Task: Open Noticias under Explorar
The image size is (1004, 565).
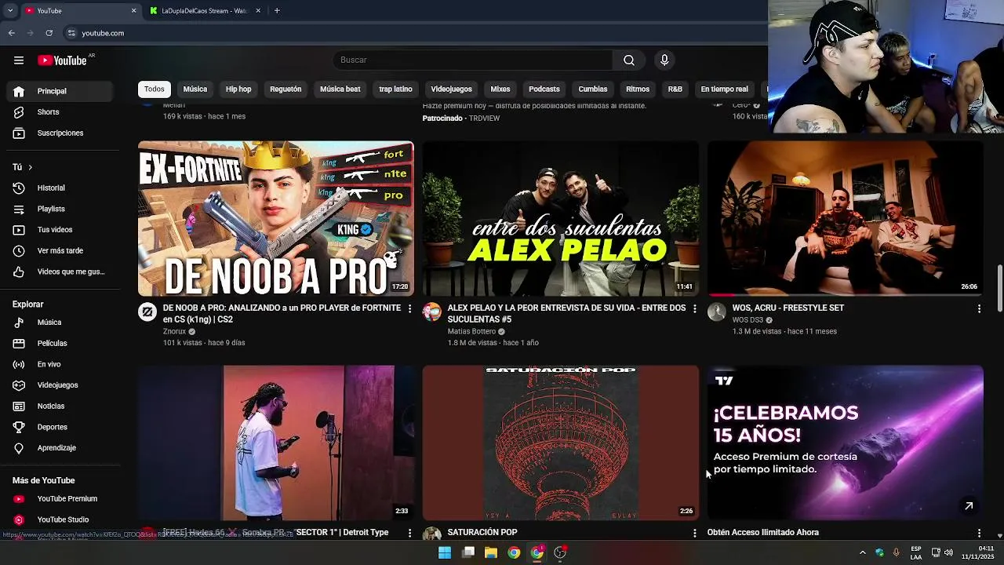Action: [x=61, y=406]
